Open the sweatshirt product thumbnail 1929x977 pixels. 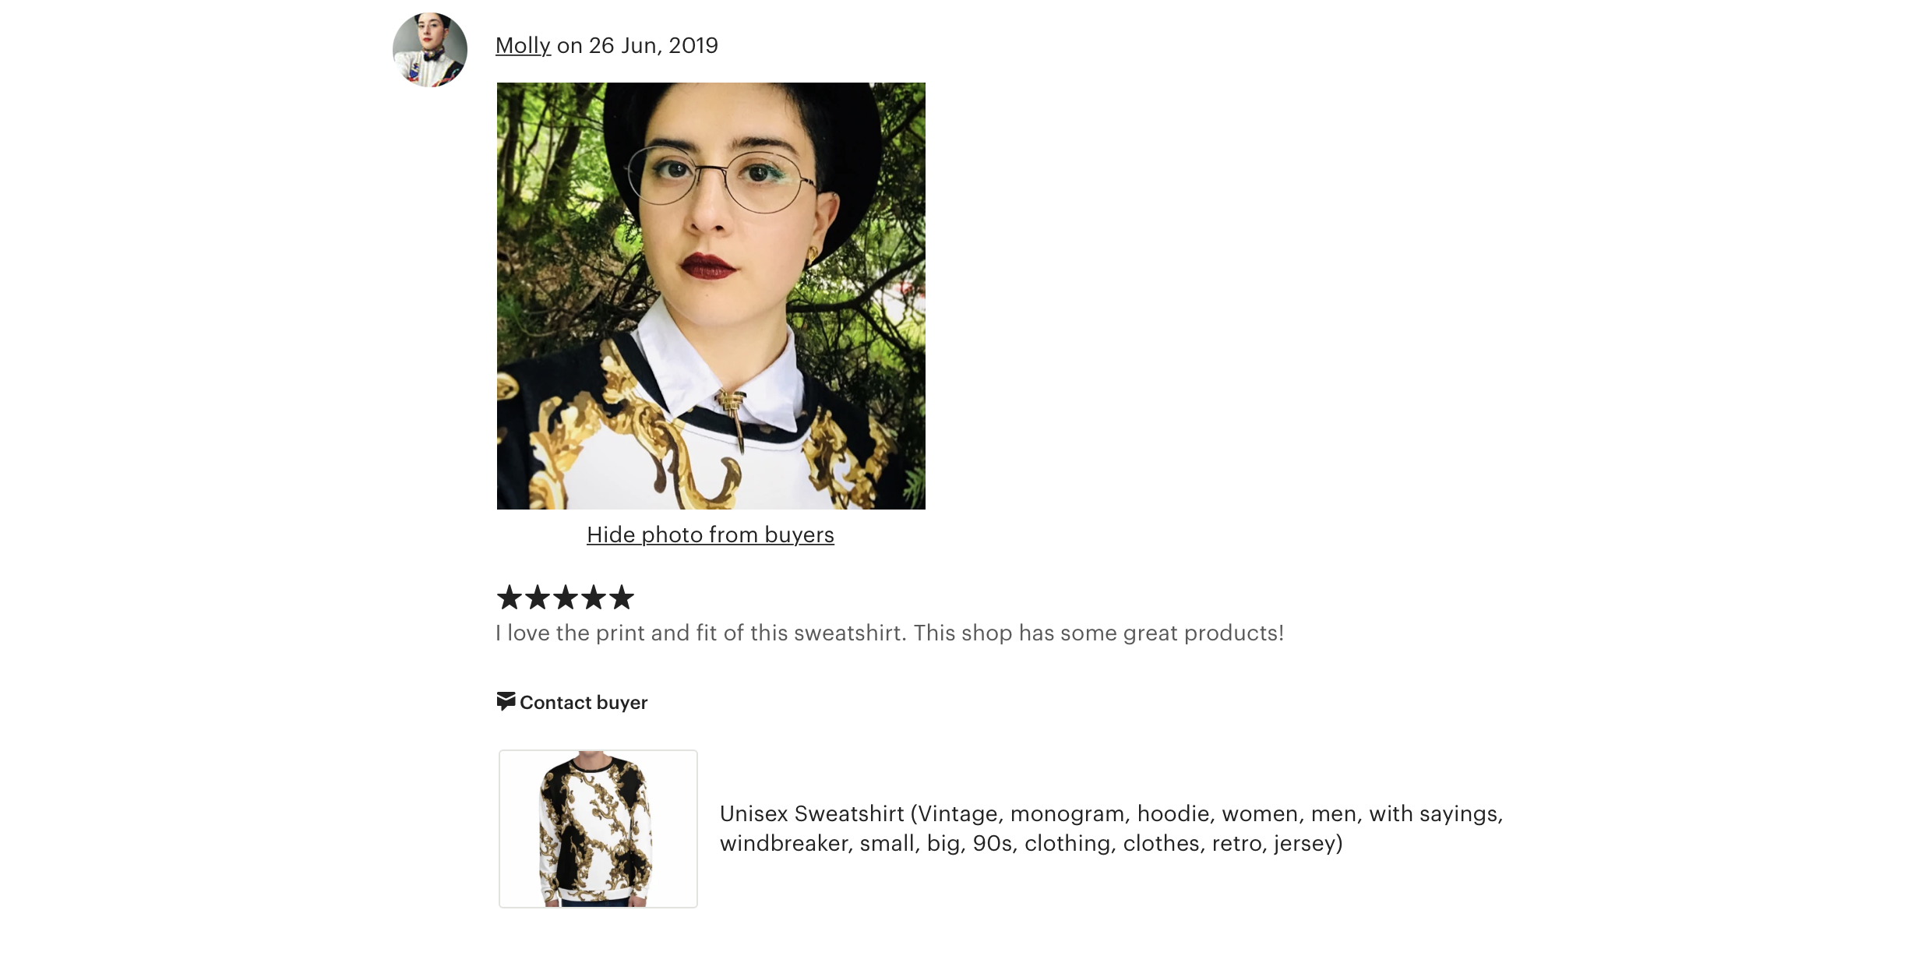(x=598, y=829)
